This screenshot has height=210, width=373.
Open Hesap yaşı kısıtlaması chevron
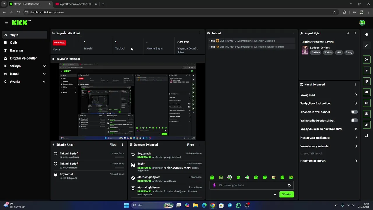(x=356, y=138)
